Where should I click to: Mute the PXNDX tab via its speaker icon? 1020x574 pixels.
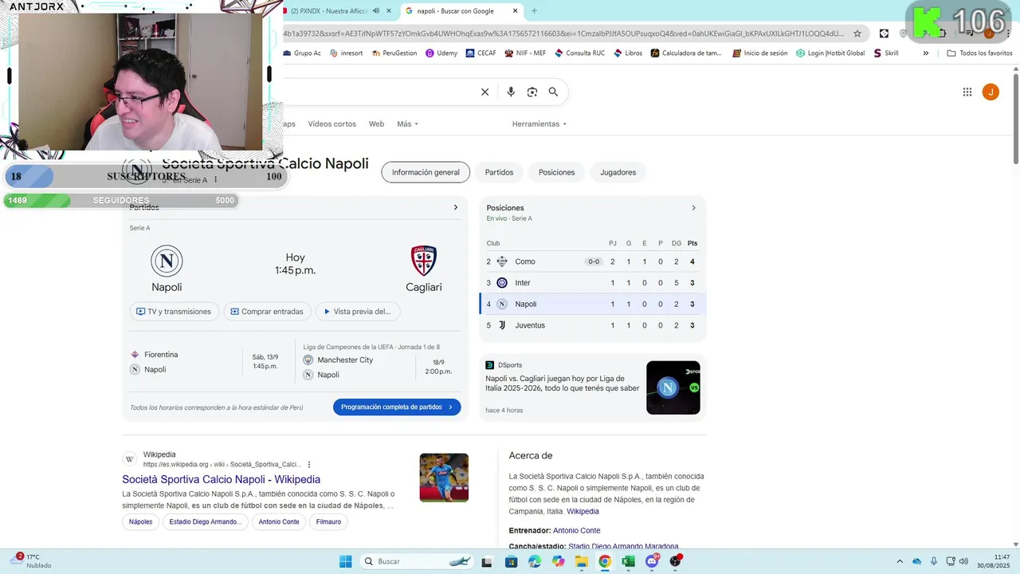375,11
